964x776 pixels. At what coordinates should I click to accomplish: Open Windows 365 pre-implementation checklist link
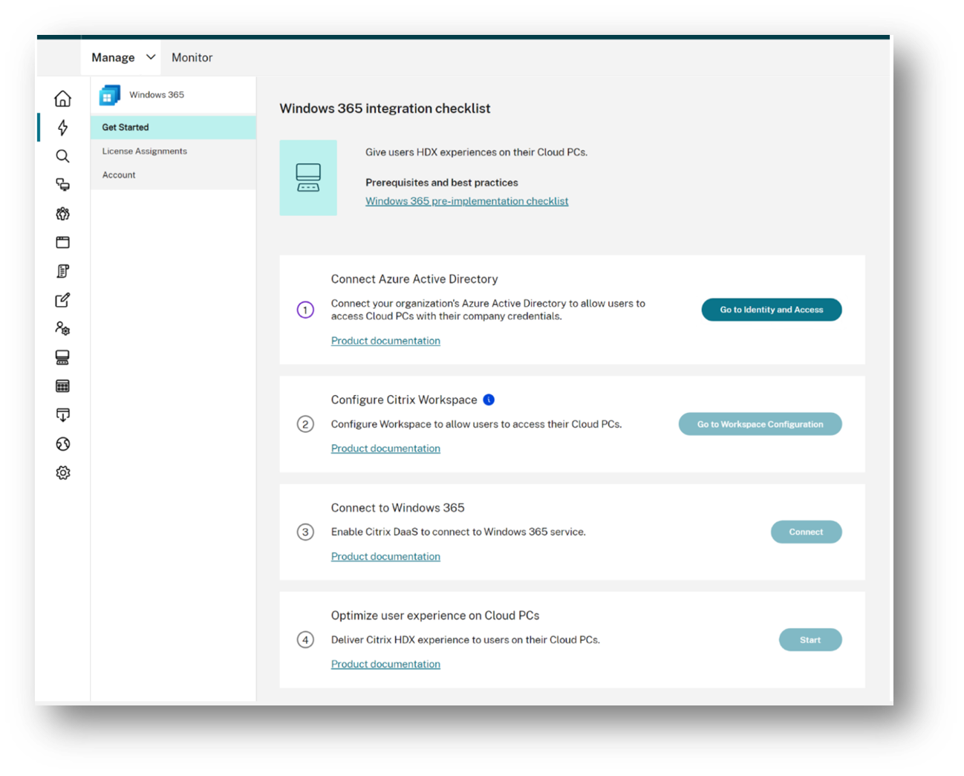coord(466,201)
